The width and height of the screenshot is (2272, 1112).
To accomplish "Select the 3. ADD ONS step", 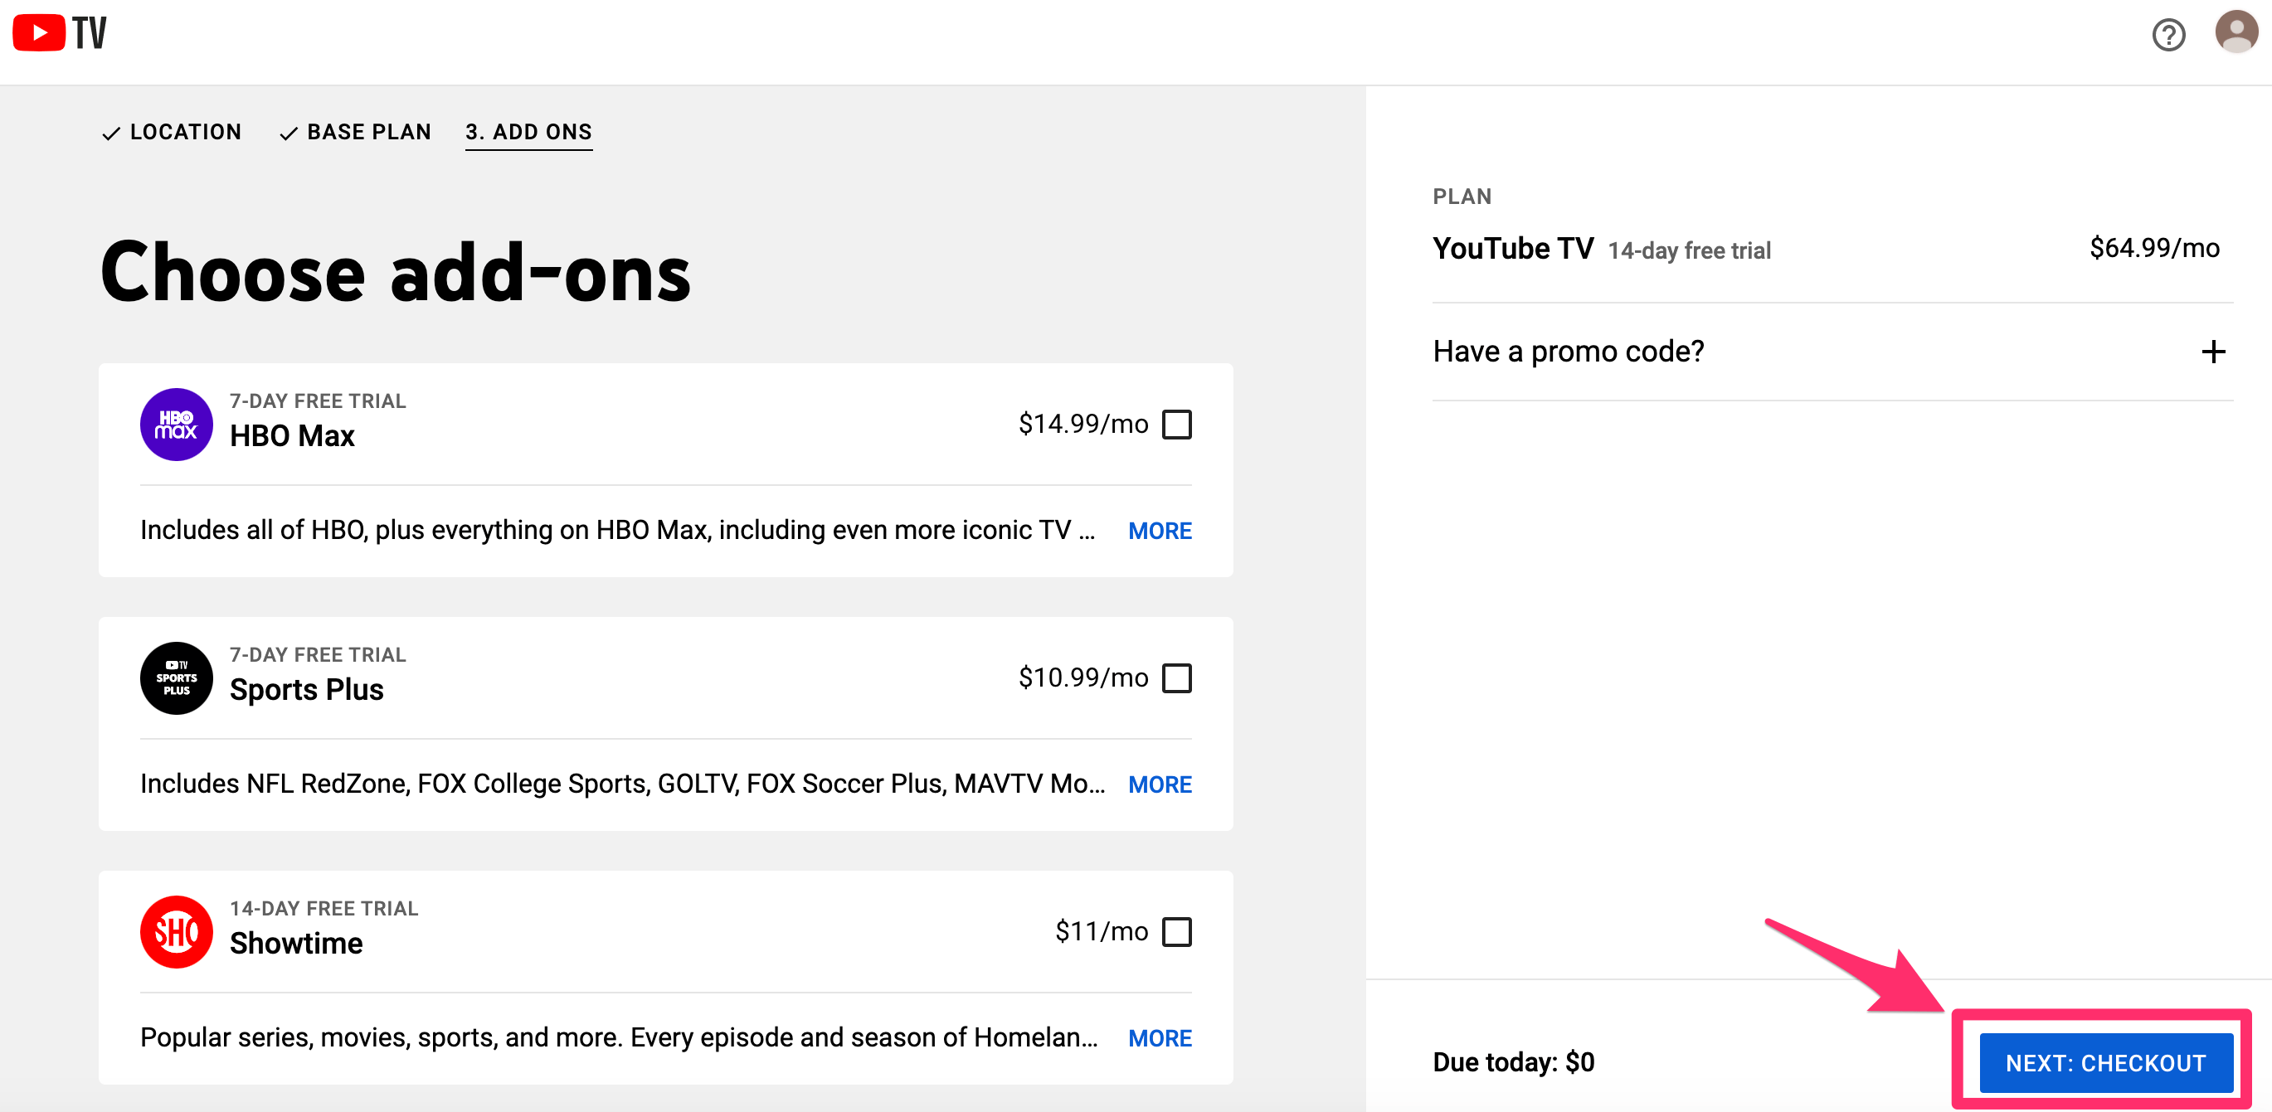I will pos(528,133).
